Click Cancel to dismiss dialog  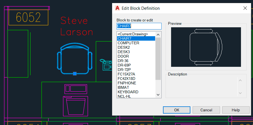[x=206, y=110]
